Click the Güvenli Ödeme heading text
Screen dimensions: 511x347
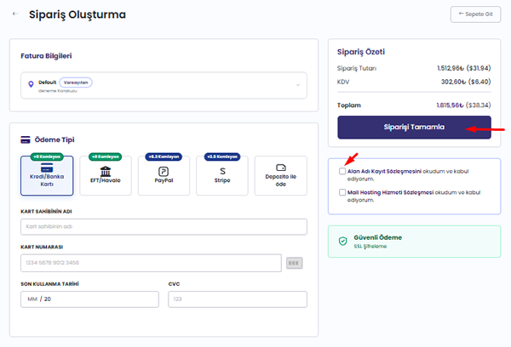click(x=377, y=237)
